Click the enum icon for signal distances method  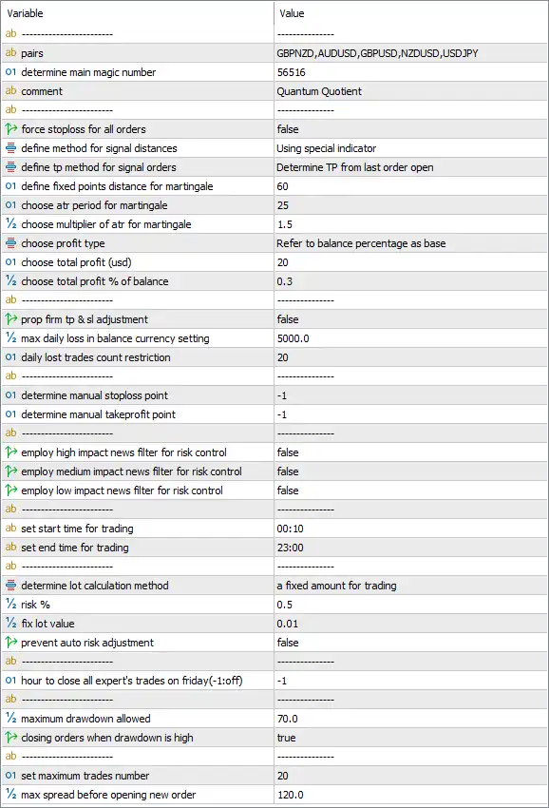(x=10, y=148)
